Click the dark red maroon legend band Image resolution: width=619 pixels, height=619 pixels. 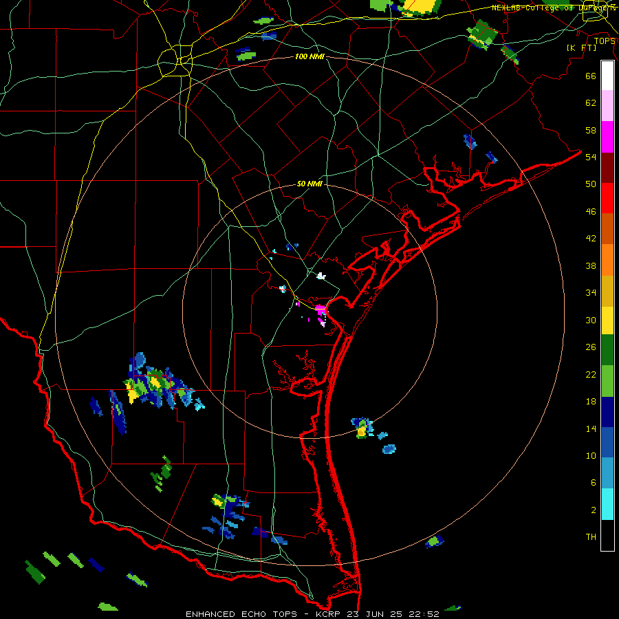(607, 167)
